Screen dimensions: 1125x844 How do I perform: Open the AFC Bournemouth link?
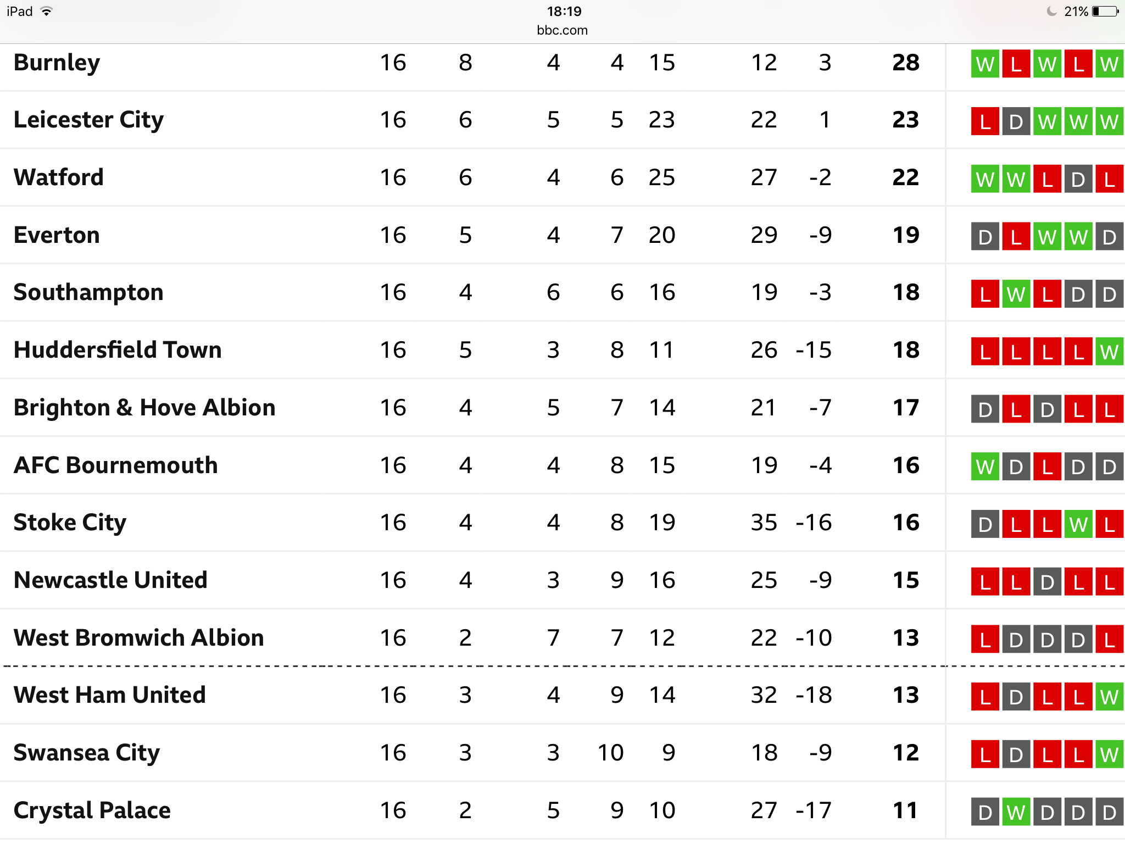coord(115,465)
